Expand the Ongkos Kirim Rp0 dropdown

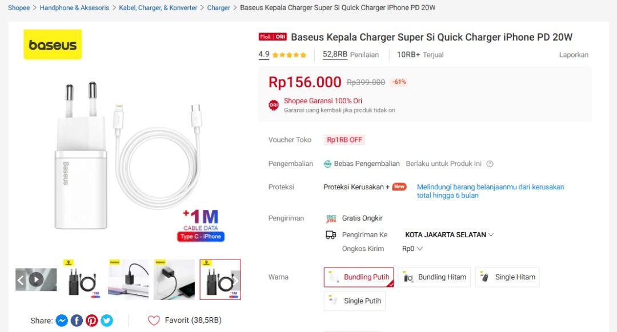(x=412, y=249)
